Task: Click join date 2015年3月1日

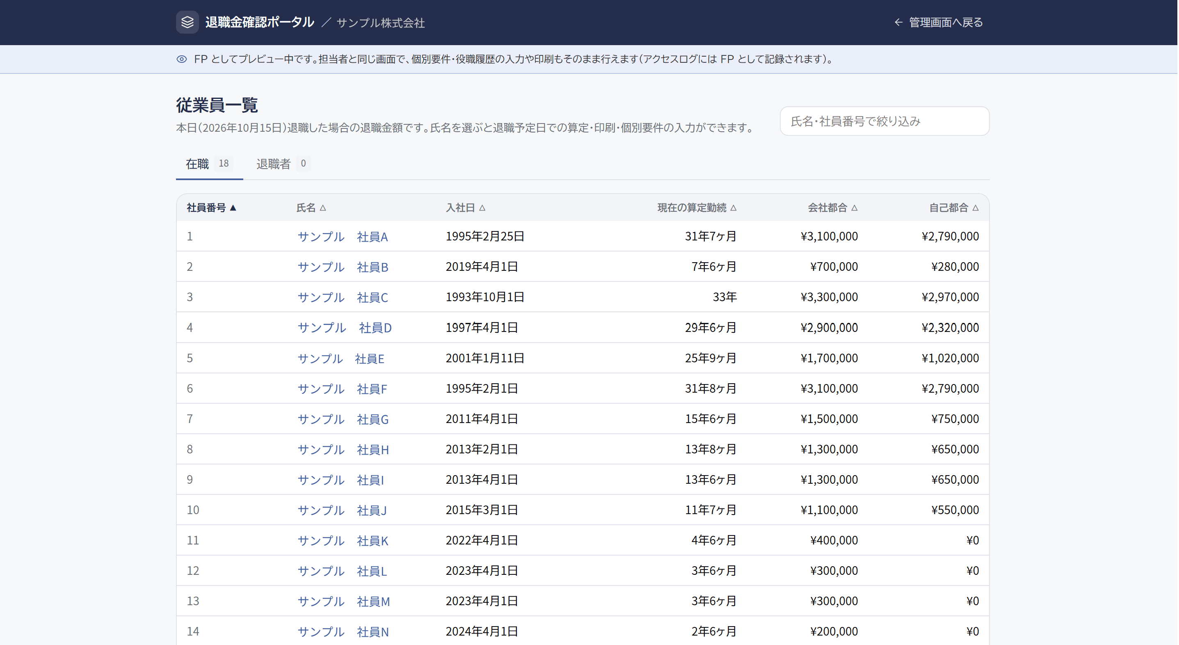Action: pos(482,510)
